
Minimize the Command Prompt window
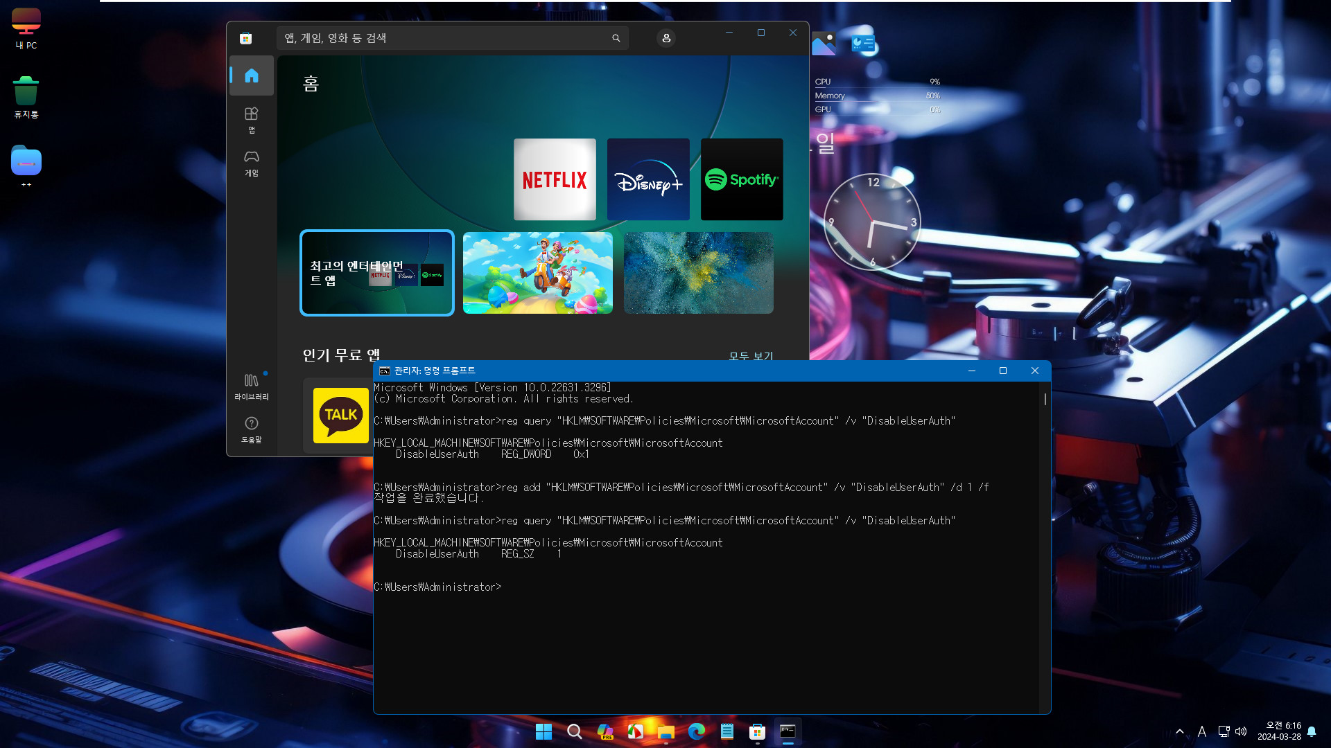pyautogui.click(x=971, y=371)
